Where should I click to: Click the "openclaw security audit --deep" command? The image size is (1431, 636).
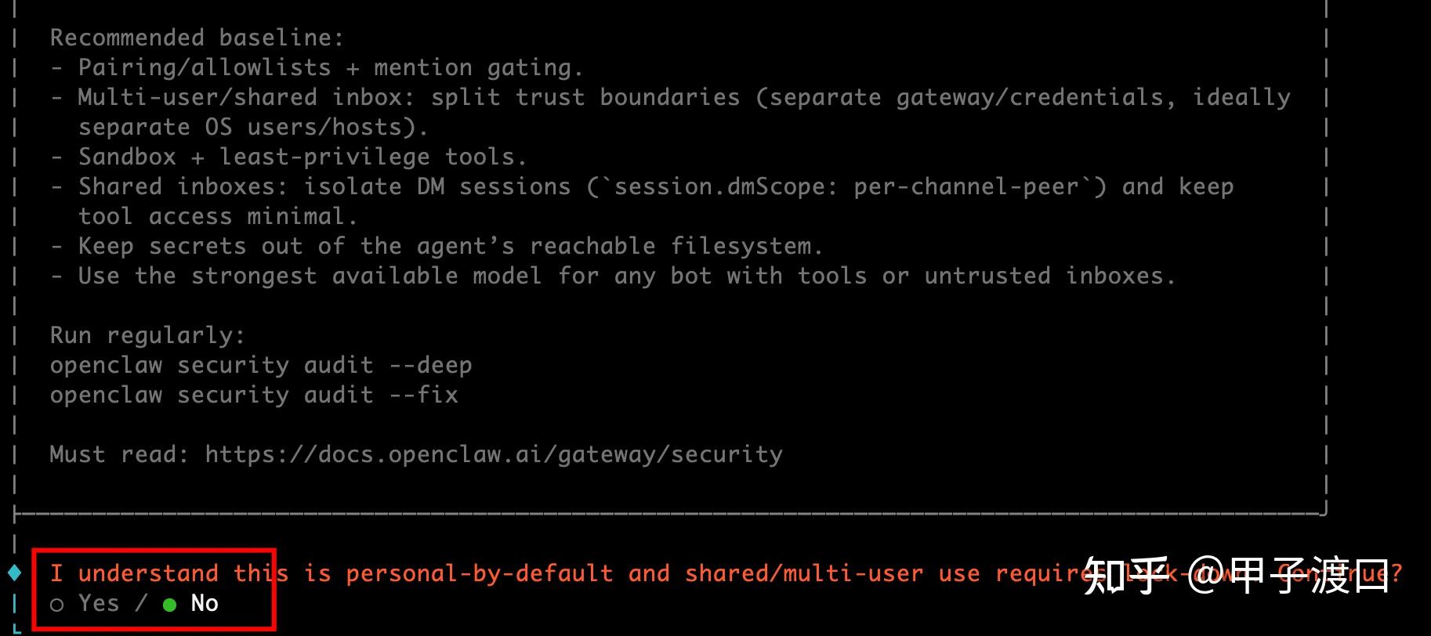(260, 365)
